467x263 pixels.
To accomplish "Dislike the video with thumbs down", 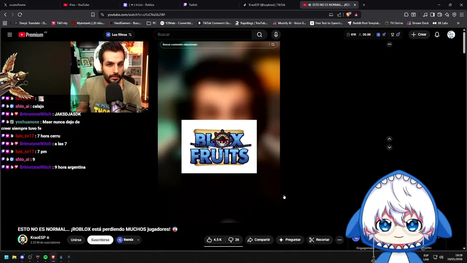I will [x=234, y=240].
